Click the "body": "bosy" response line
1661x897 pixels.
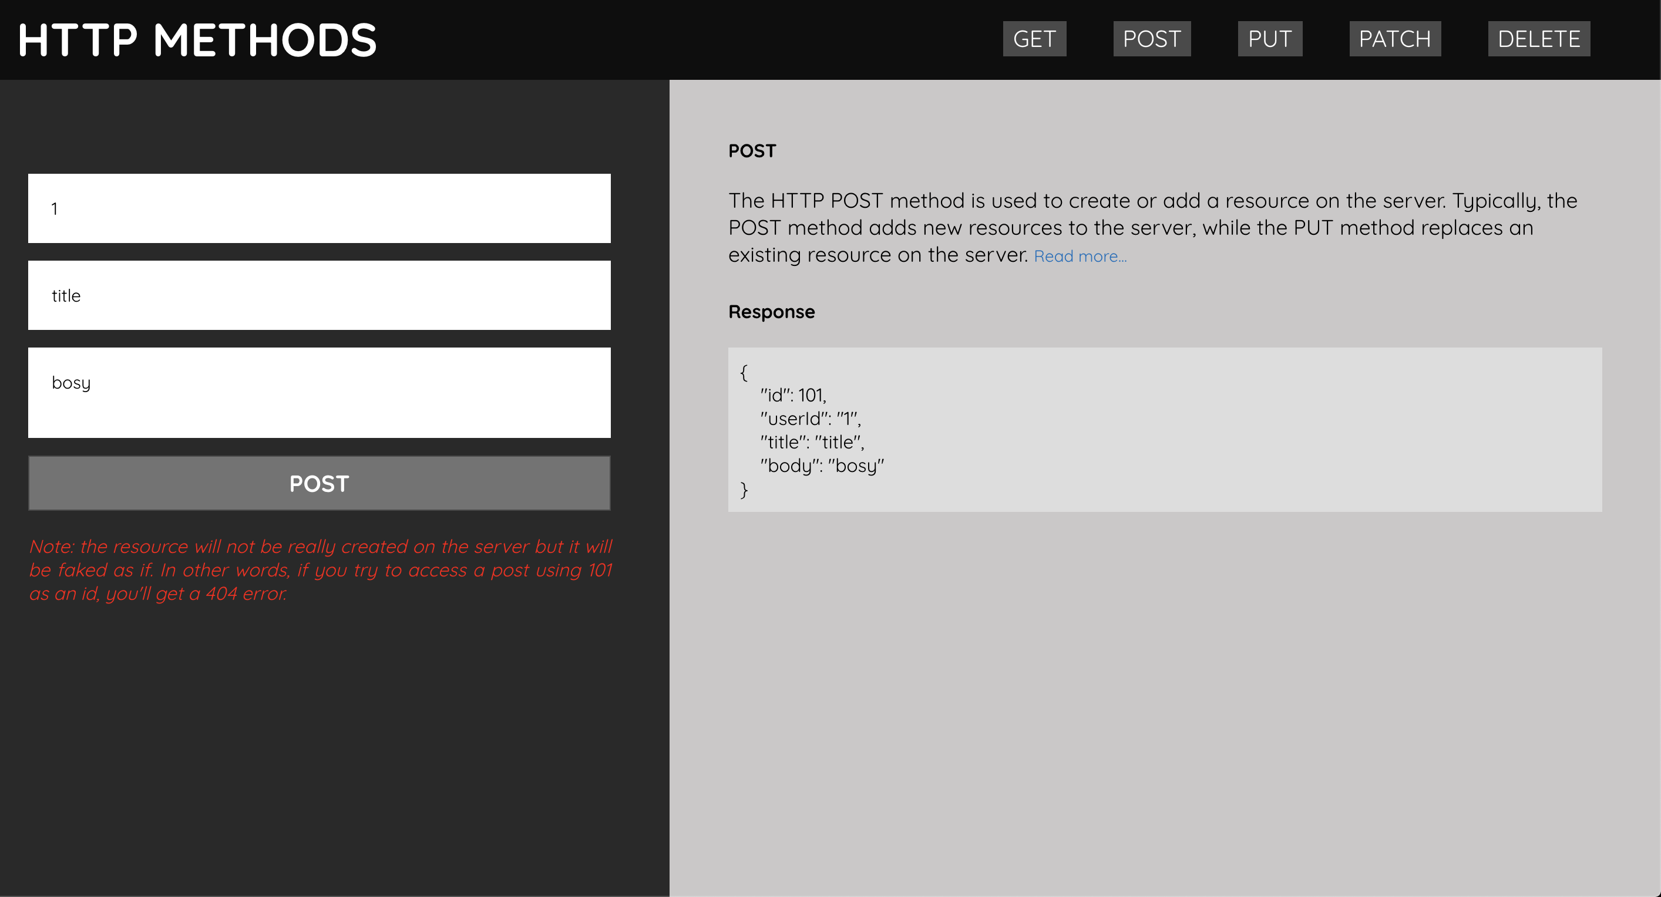pos(822,466)
